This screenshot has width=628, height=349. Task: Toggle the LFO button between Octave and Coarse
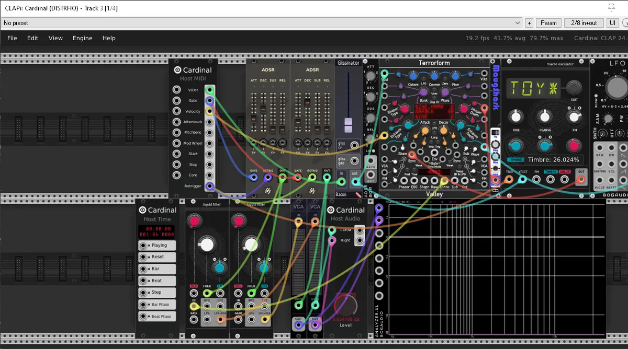pos(424,78)
